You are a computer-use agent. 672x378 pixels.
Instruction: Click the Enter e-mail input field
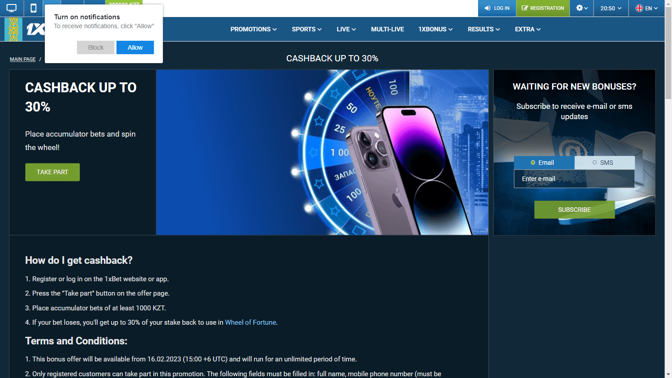(x=574, y=179)
